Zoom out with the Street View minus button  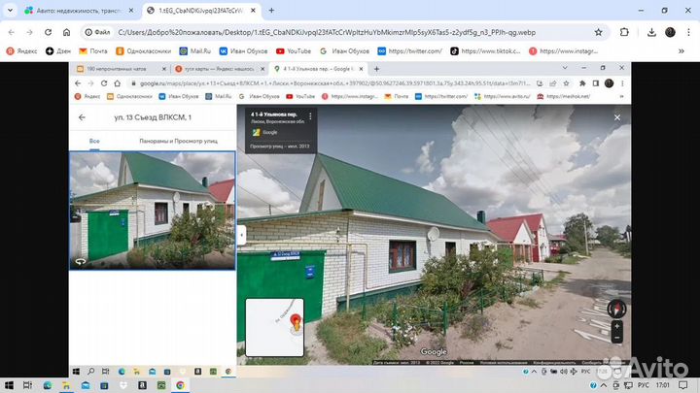[616, 339]
